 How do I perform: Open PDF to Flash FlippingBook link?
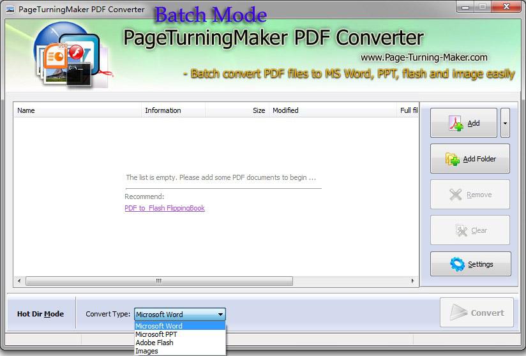(x=165, y=208)
